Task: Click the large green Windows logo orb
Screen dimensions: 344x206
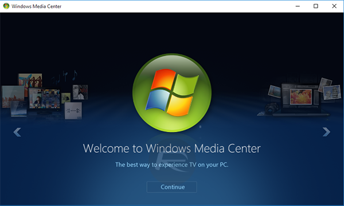Action: (172, 93)
